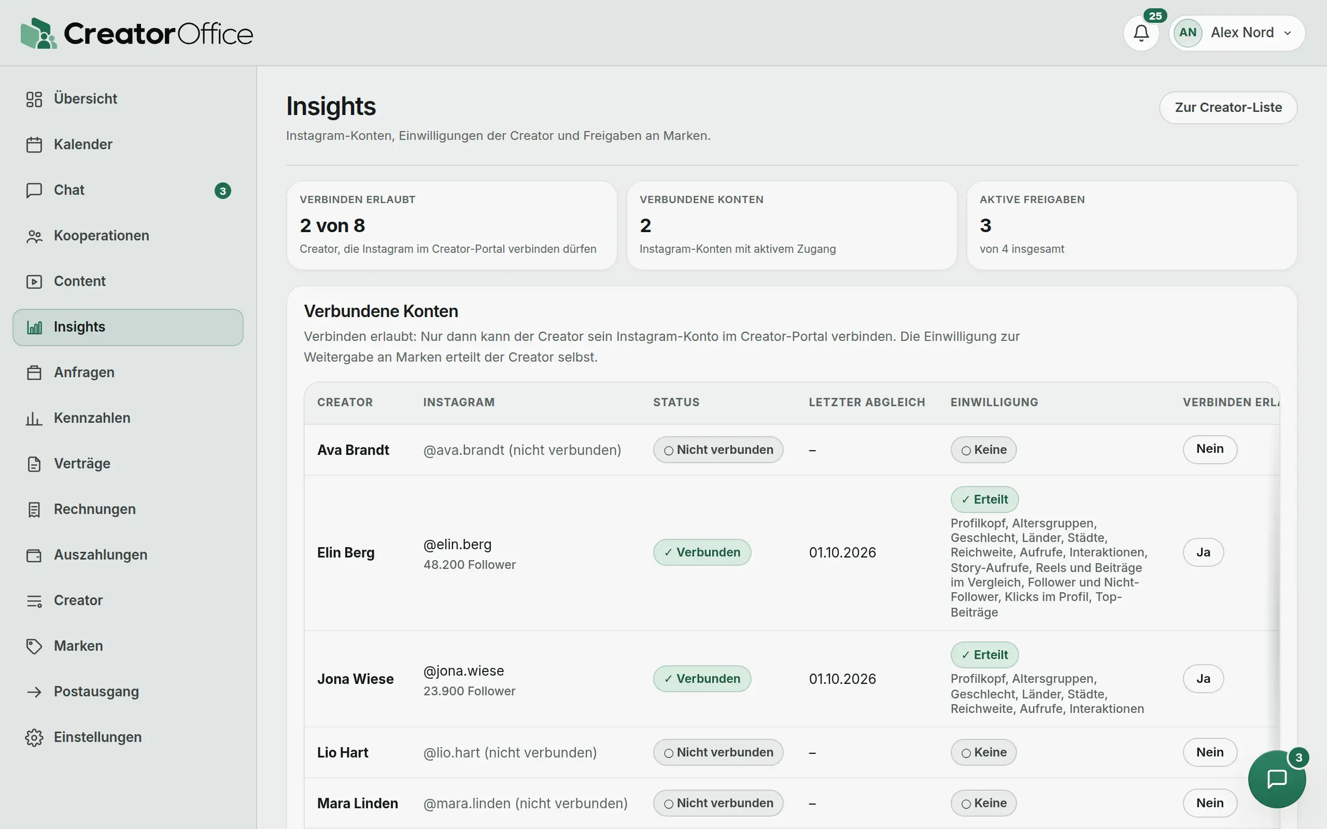This screenshot has width=1327, height=829.
Task: Click the Einstellungen gear icon
Action: click(34, 737)
